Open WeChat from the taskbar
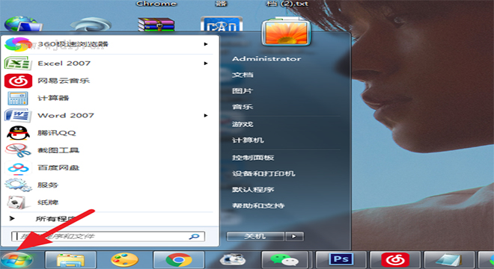Image resolution: width=494 pixels, height=269 pixels. 284,260
